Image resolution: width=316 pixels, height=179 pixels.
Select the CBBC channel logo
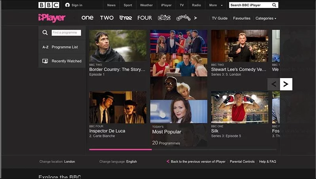tap(164, 18)
